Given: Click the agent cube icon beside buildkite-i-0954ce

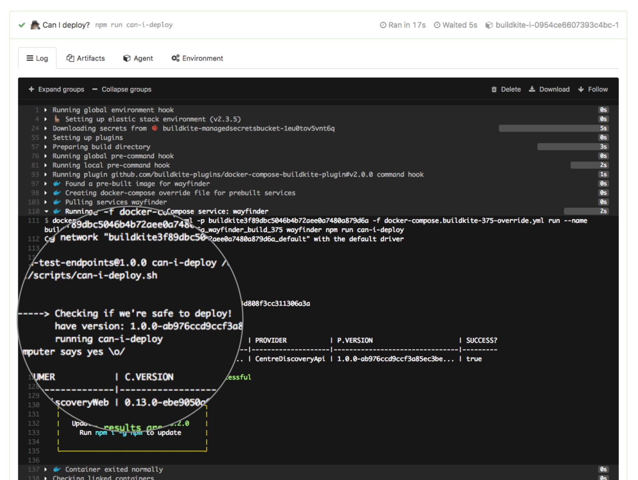Looking at the screenshot, I should (x=489, y=25).
